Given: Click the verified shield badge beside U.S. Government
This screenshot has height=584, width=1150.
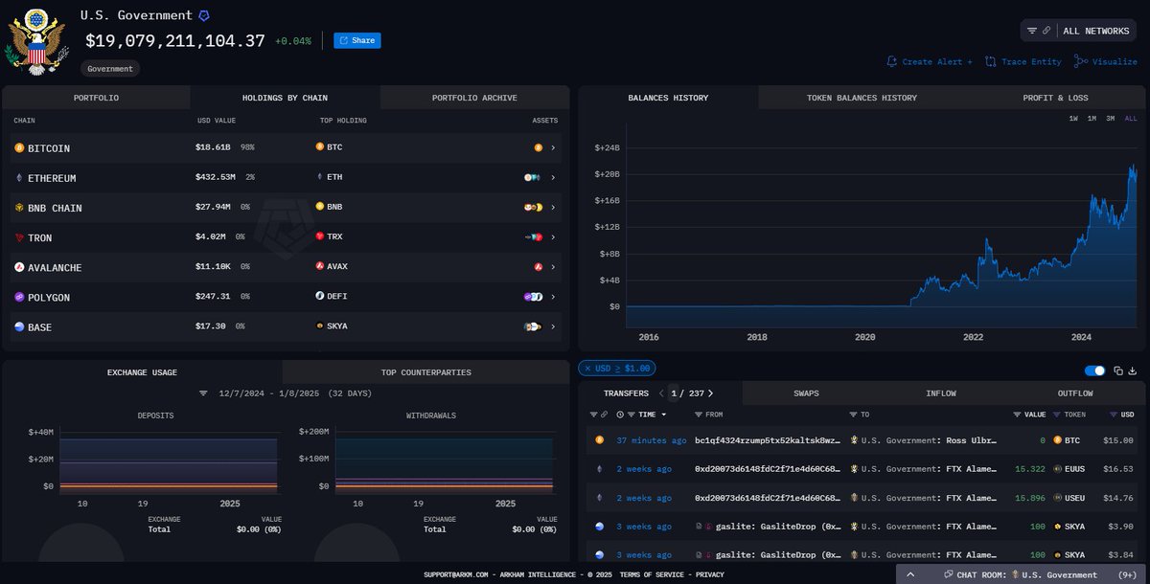Looking at the screenshot, I should pos(204,16).
